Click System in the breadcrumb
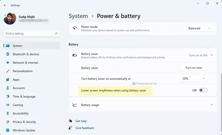This screenshot has width=222, height=135. click(x=78, y=16)
